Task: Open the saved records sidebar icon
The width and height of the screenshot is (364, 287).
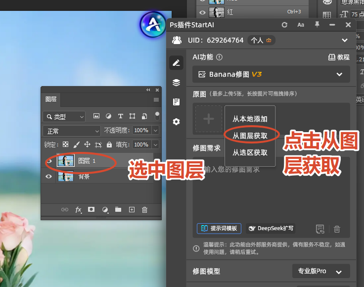Action: click(176, 102)
